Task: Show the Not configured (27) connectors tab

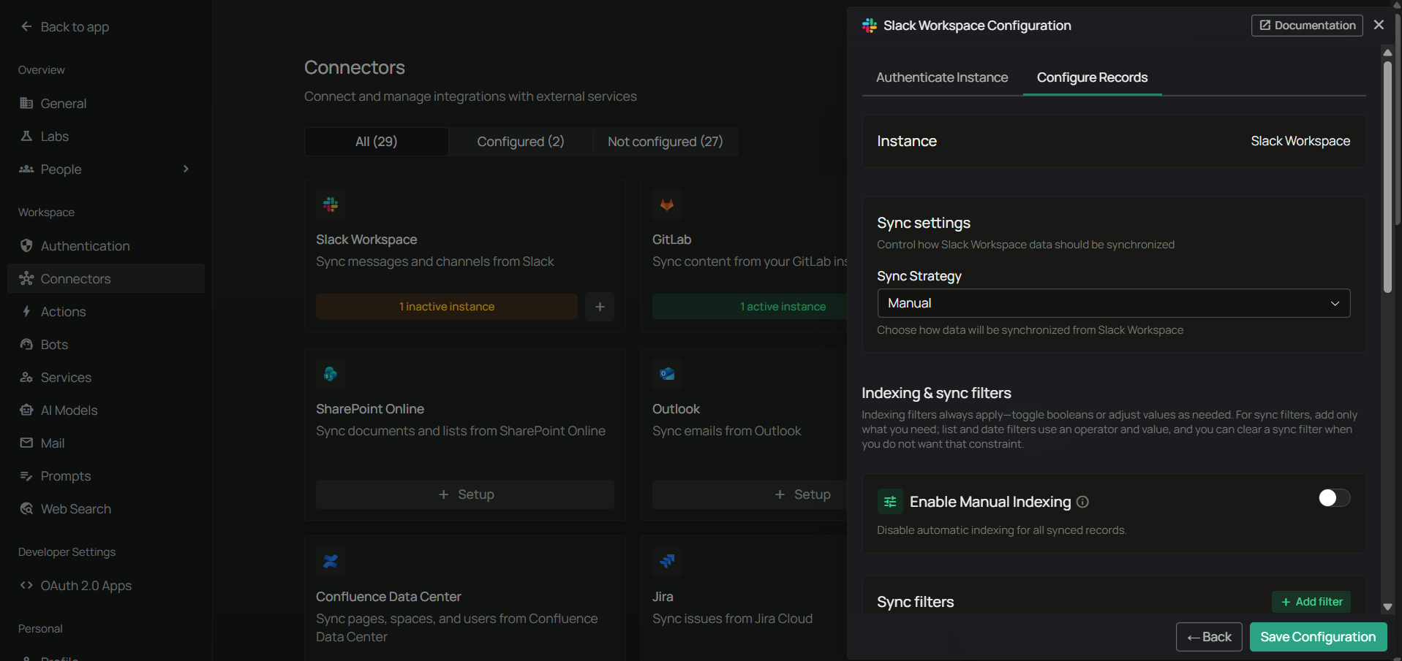Action: click(666, 142)
